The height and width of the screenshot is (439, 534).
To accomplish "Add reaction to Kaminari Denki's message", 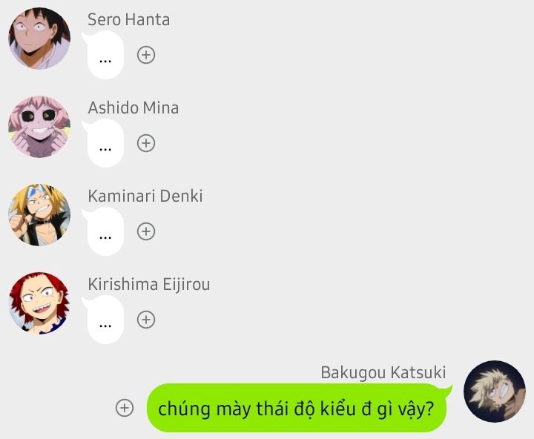I will click(x=146, y=231).
